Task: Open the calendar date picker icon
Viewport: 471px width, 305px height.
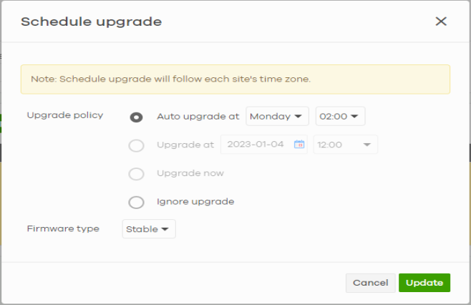Action: tap(299, 145)
